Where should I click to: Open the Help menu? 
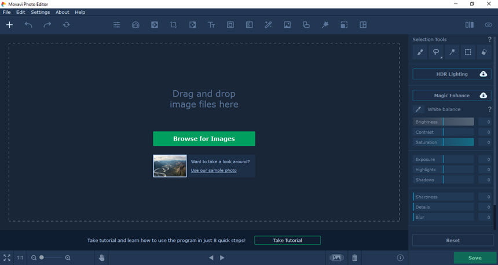[80, 12]
